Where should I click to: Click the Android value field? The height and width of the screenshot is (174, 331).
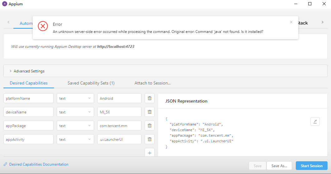point(119,98)
